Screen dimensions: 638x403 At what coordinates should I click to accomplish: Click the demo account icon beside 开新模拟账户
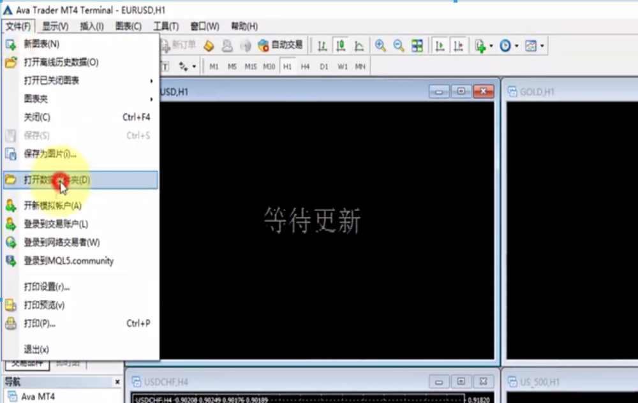pyautogui.click(x=11, y=206)
